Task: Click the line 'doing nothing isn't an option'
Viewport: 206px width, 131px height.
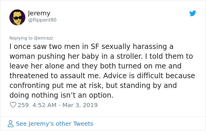Action: (61, 95)
